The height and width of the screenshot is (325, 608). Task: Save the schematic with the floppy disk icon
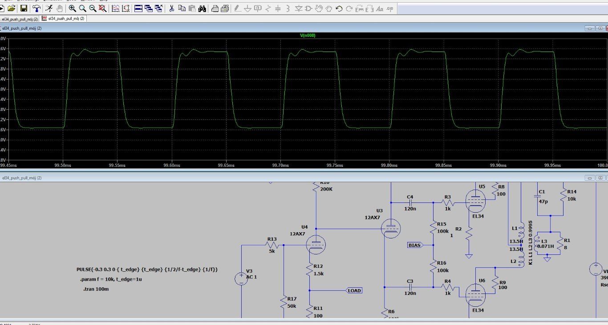24,8
